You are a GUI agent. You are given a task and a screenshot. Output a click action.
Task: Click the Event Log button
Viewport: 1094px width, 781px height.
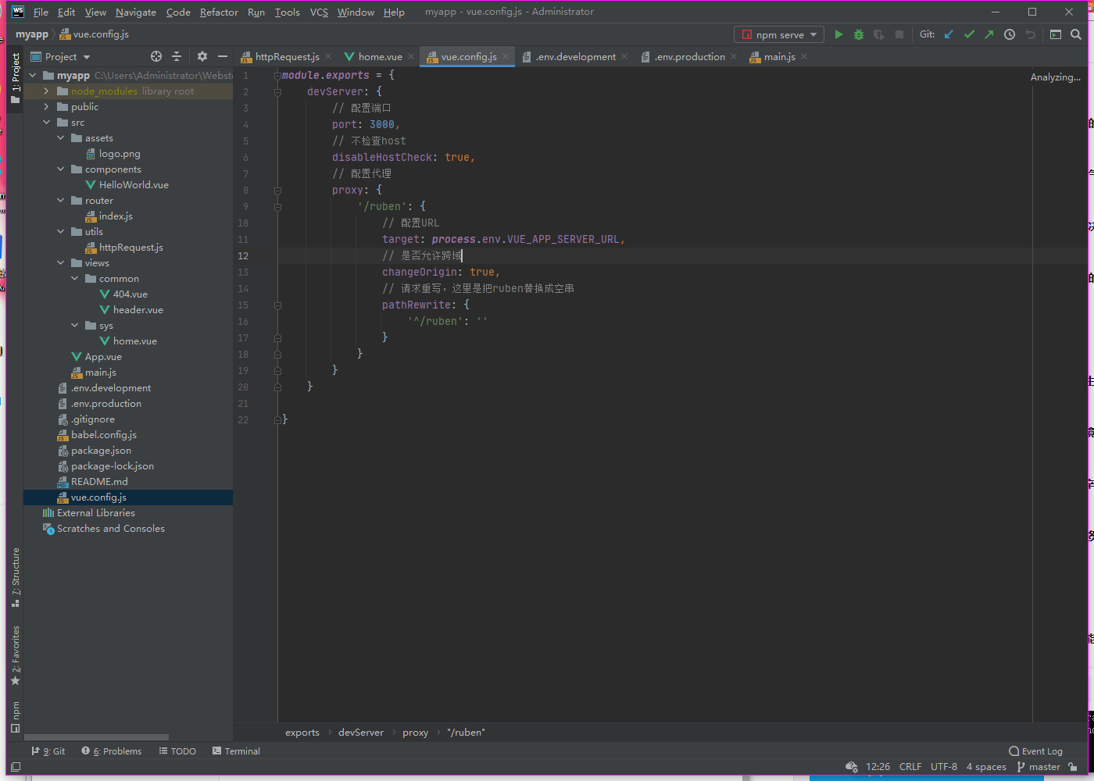pos(1035,751)
